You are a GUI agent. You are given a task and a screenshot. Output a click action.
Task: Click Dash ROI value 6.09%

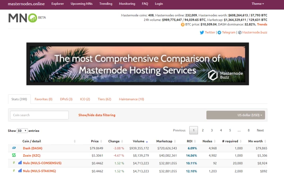(192, 148)
